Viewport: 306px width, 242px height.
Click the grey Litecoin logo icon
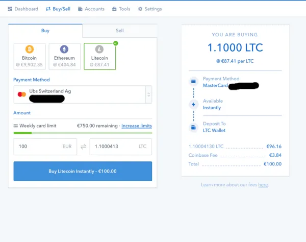(99, 49)
